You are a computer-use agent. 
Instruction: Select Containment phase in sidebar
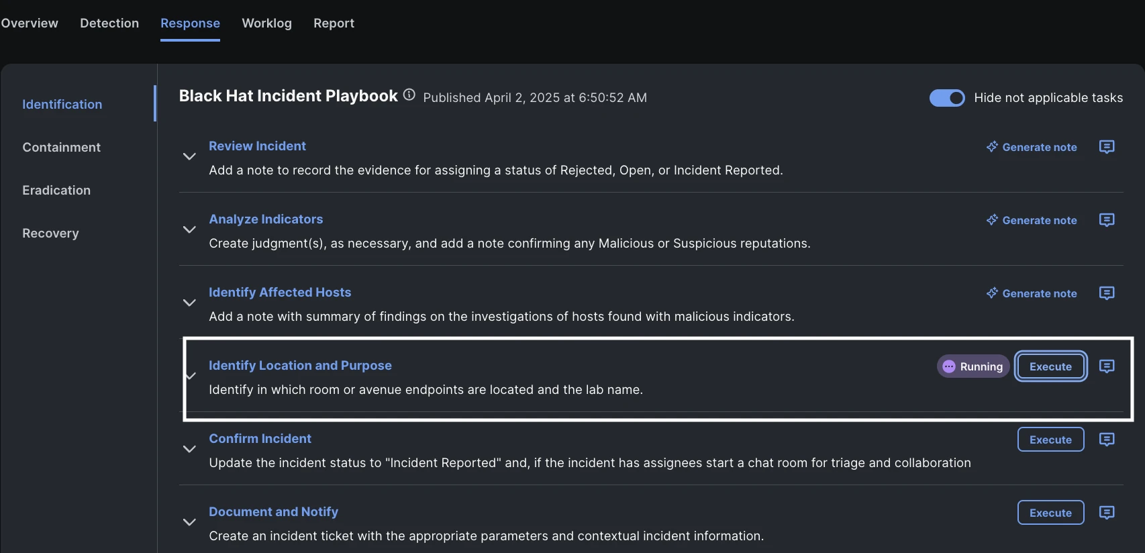(x=61, y=148)
